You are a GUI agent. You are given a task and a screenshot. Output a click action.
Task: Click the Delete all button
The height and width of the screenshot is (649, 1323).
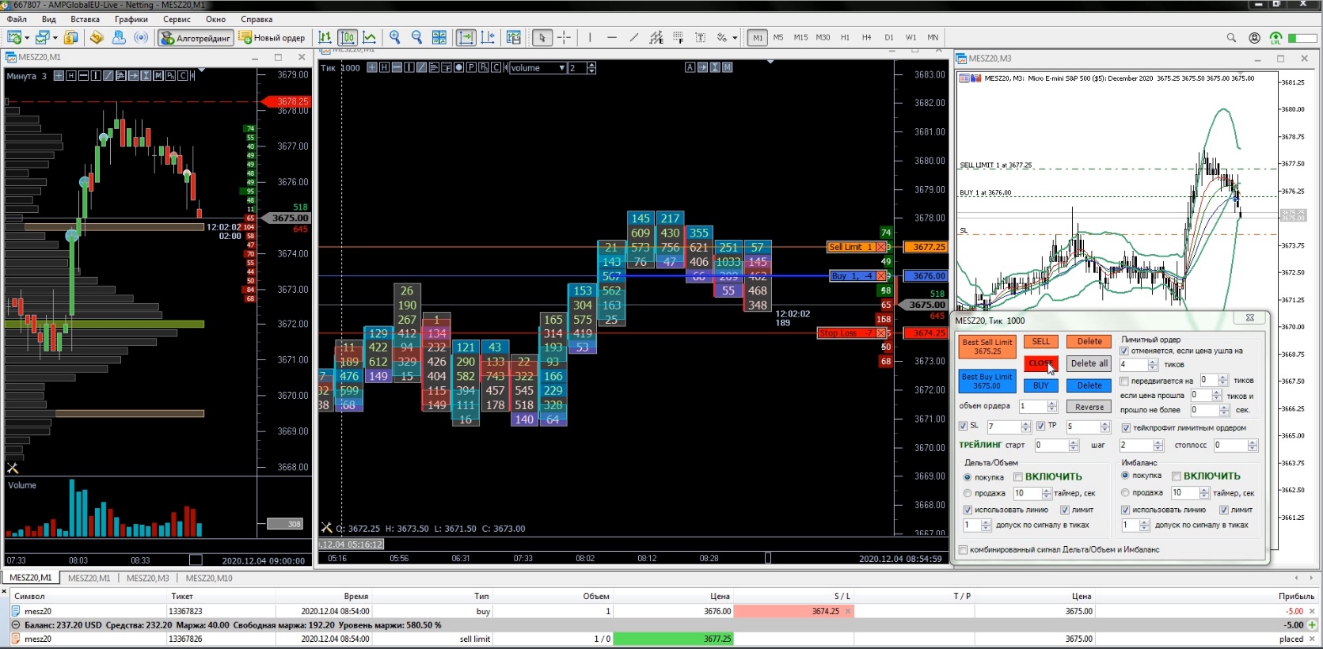coord(1089,363)
